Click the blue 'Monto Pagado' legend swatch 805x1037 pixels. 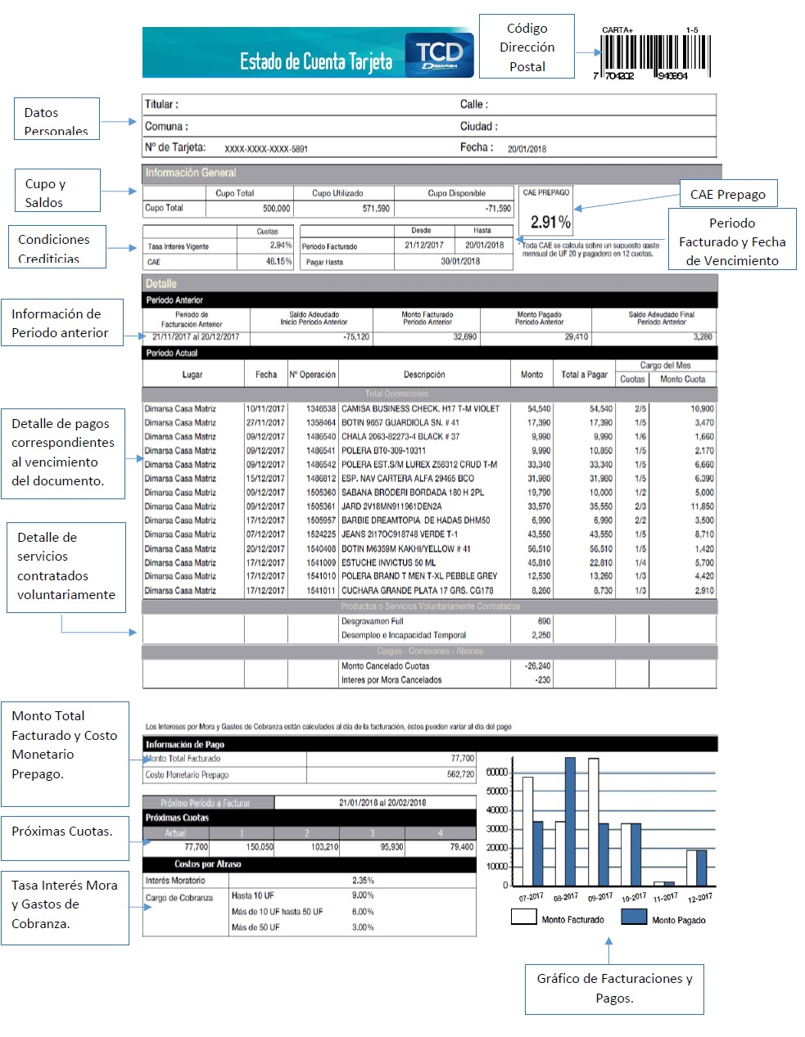point(634,918)
